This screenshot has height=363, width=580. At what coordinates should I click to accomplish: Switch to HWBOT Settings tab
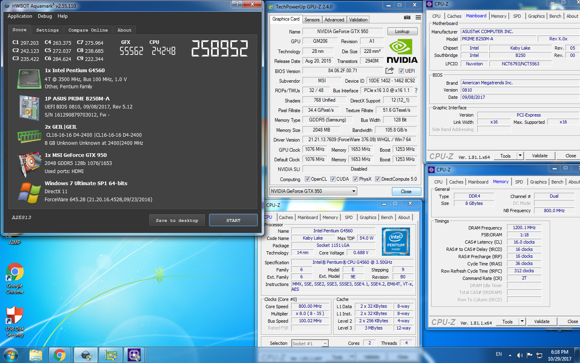pyautogui.click(x=47, y=30)
